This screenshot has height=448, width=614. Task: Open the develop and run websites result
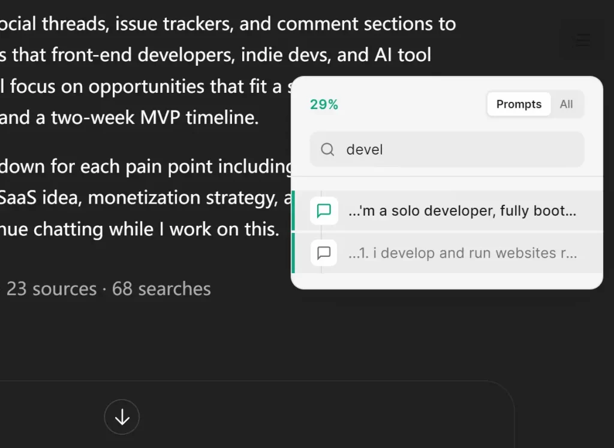pyautogui.click(x=462, y=253)
